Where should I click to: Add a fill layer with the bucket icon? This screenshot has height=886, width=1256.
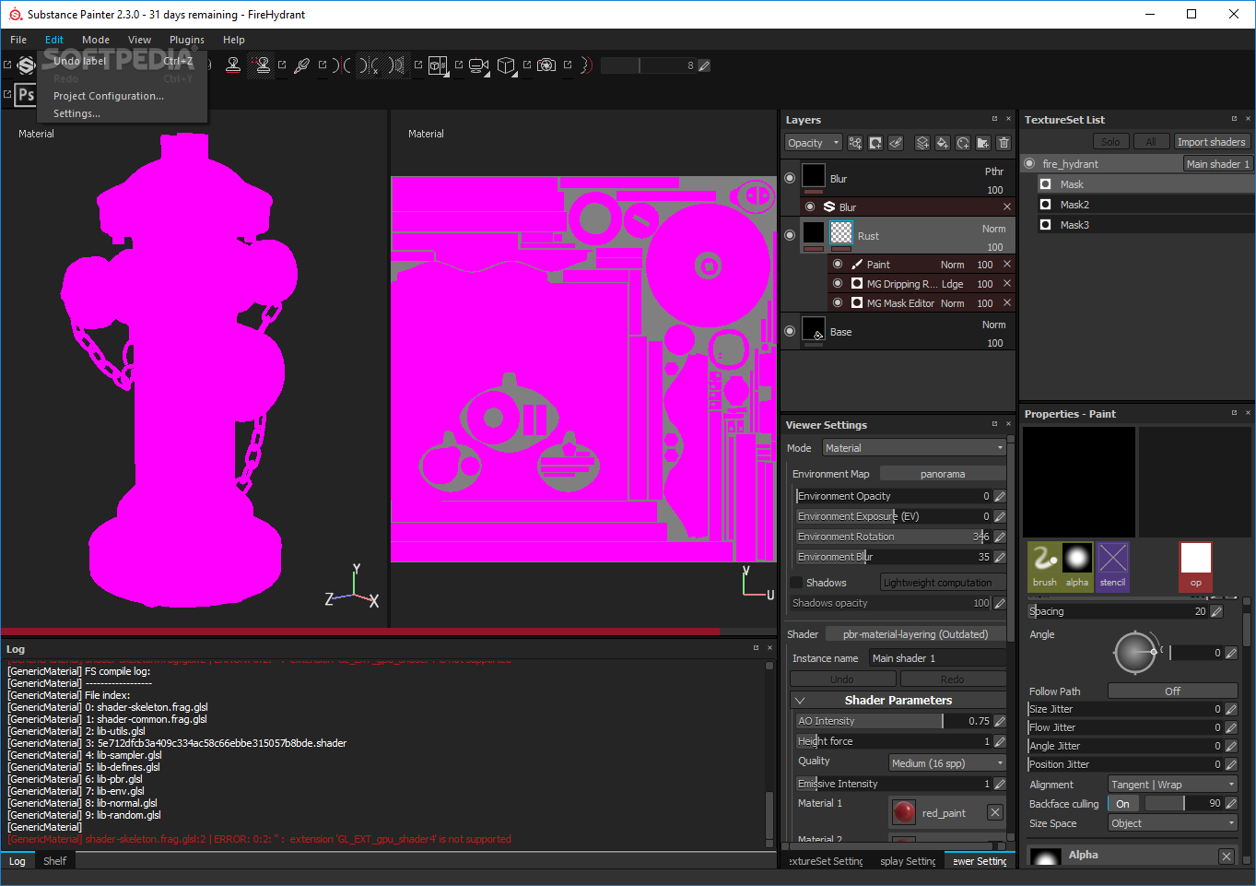(x=943, y=143)
